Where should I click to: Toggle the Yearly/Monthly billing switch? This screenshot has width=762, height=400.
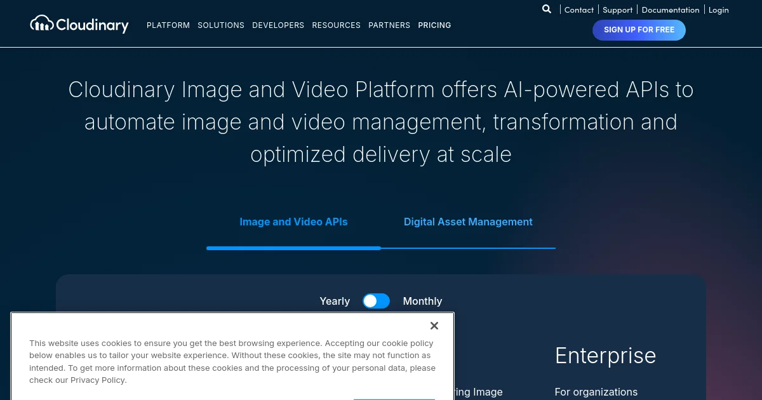pos(376,301)
